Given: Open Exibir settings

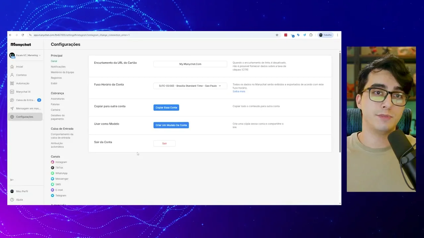Looking at the screenshot, I should [54, 83].
